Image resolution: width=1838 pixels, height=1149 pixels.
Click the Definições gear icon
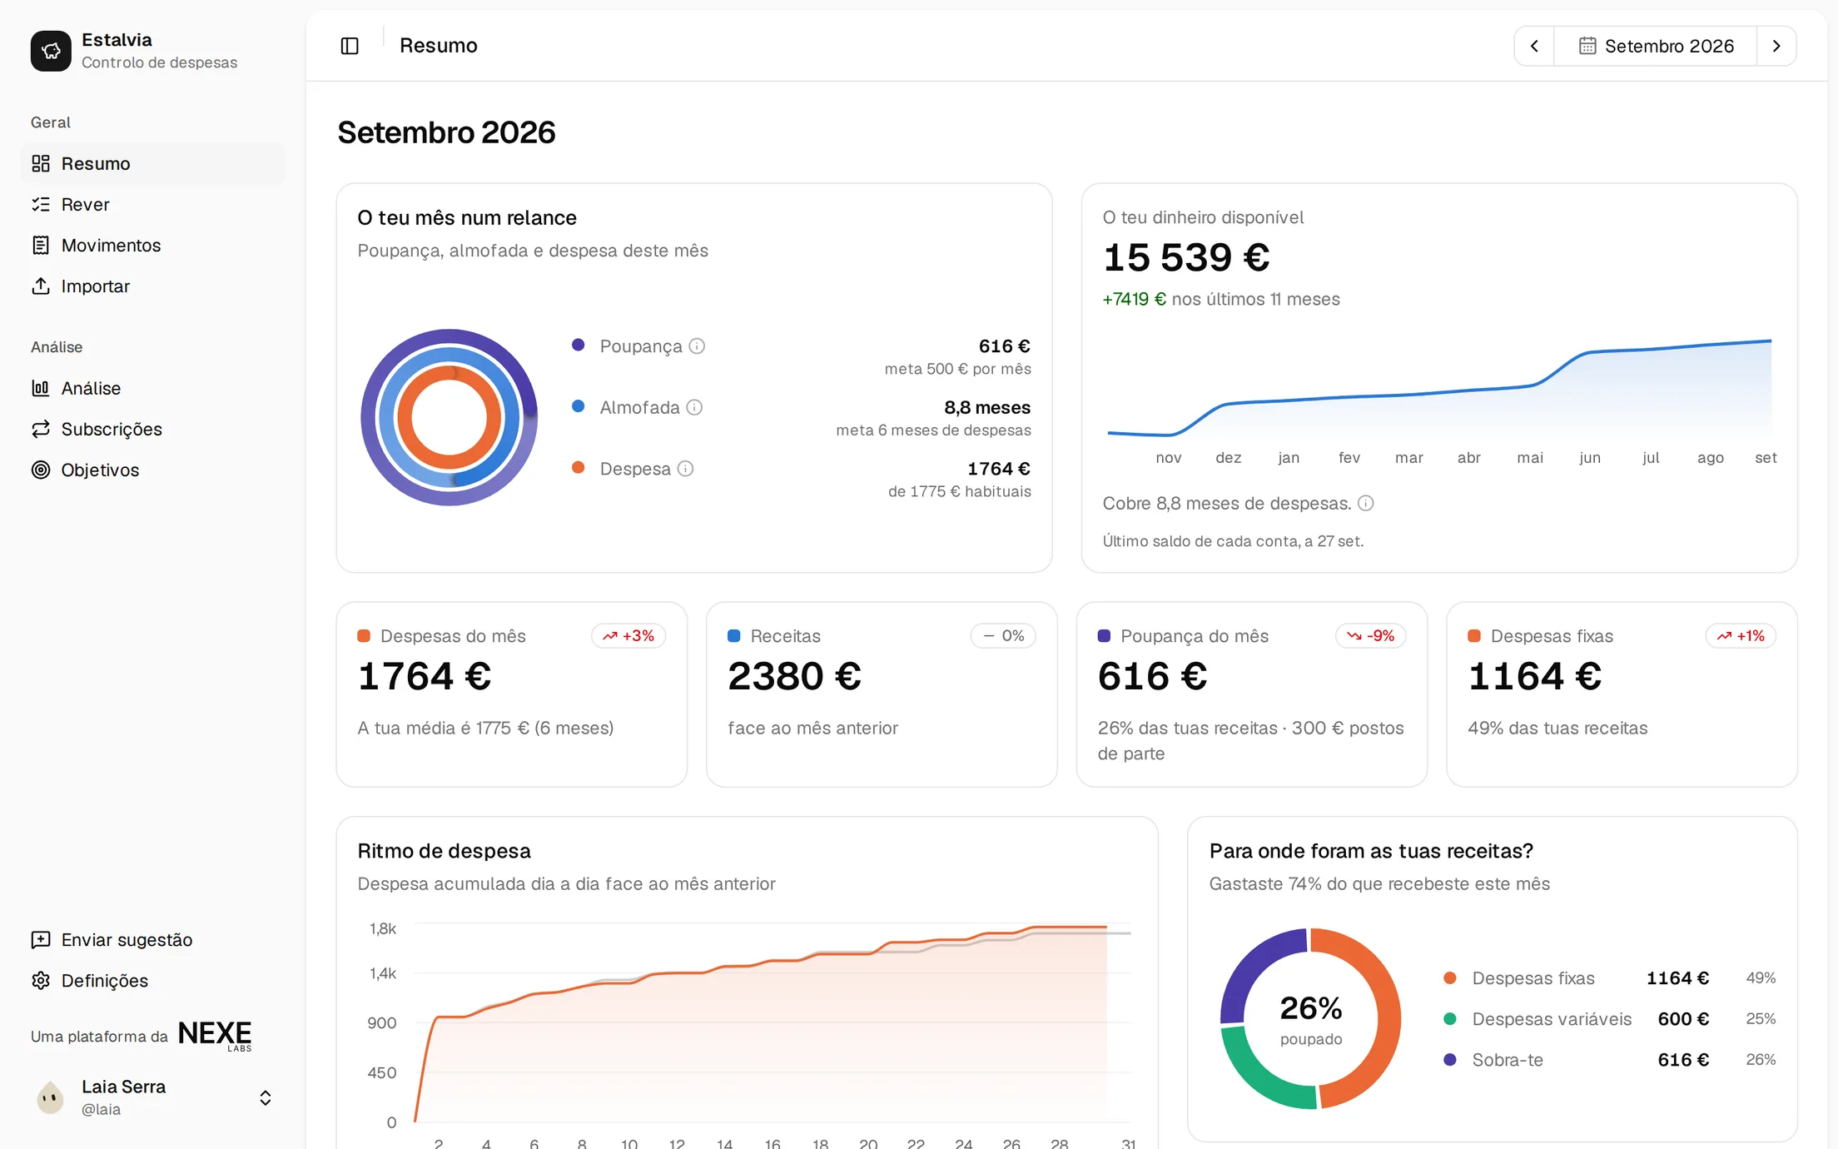coord(41,981)
